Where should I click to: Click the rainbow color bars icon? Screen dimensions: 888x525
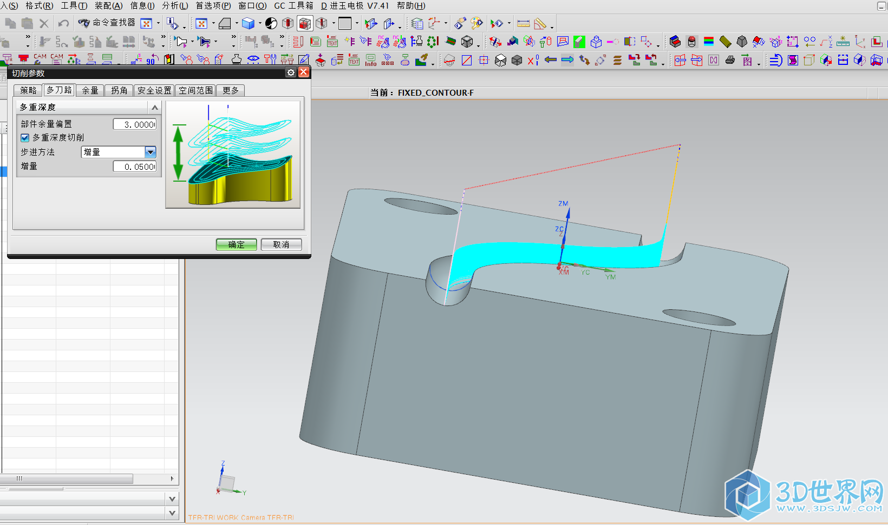(708, 41)
